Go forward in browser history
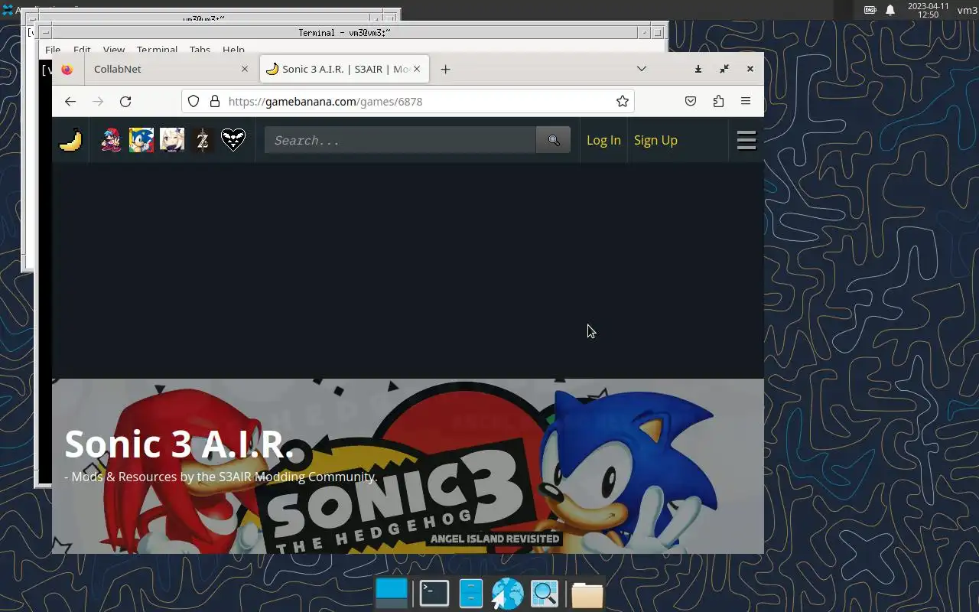 [x=98, y=101]
